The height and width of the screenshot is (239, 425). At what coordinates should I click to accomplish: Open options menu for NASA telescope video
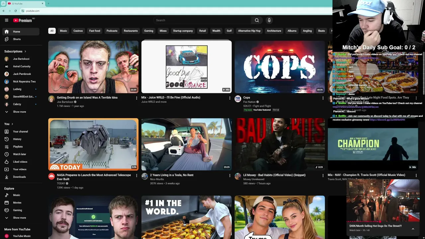136,176
